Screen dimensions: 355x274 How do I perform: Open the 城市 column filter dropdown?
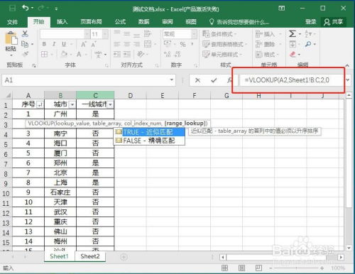(x=72, y=104)
